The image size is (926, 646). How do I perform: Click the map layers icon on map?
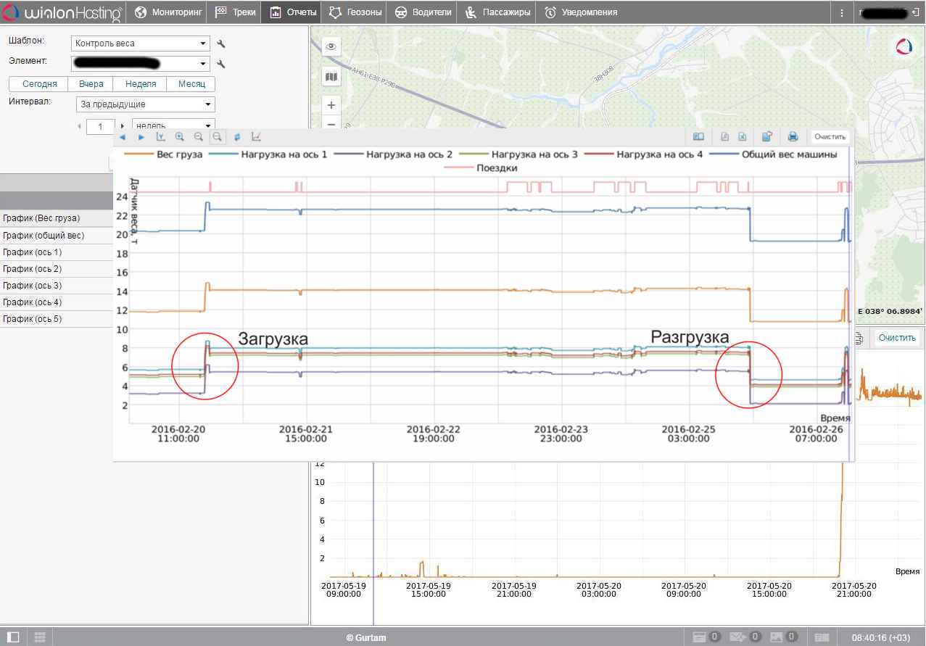331,77
